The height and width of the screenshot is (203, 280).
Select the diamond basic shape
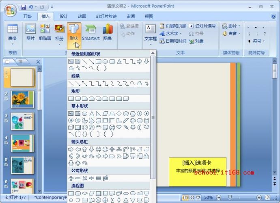(119, 113)
